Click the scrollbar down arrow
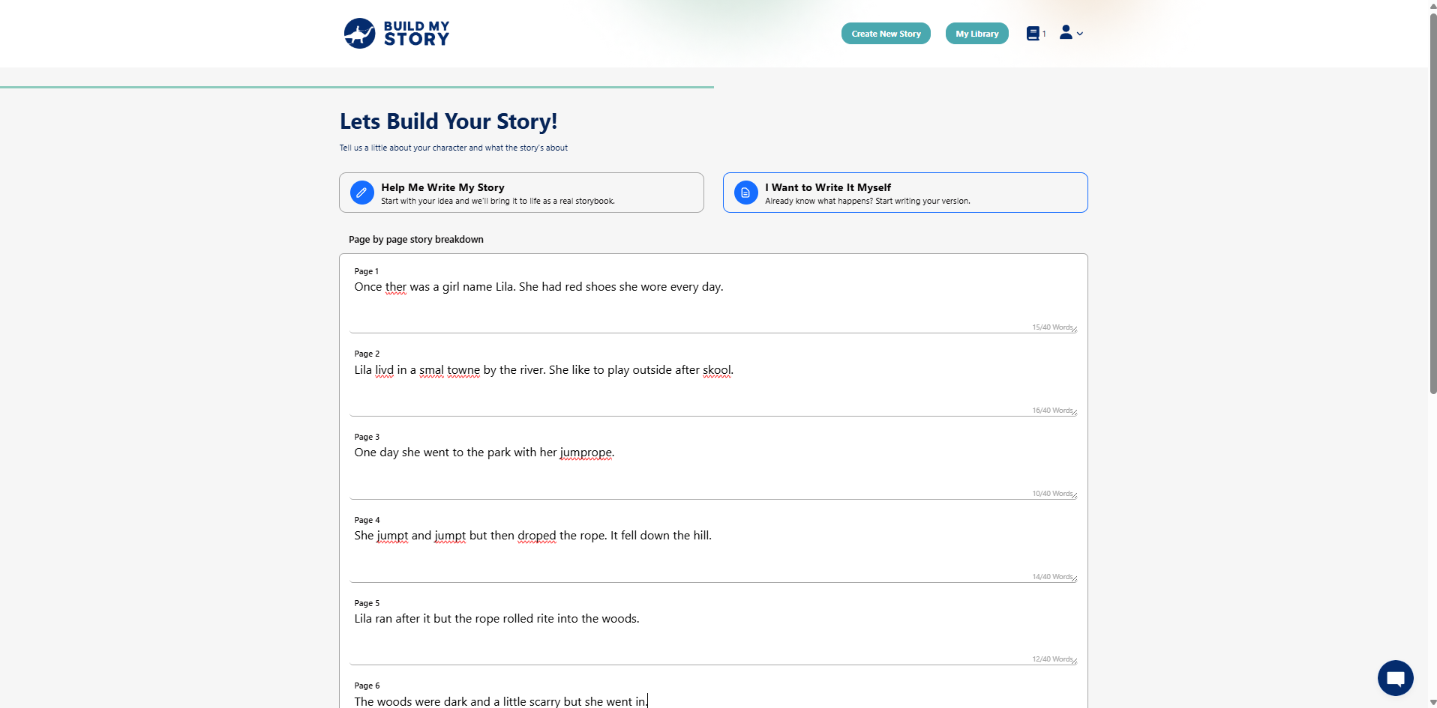This screenshot has height=708, width=1437. (1432, 702)
